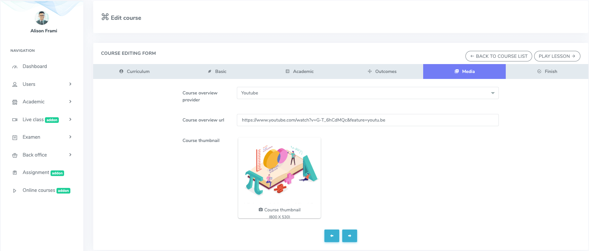Screen dimensions: 589x251
Task: Click the course thumbnail image
Action: [x=279, y=170]
